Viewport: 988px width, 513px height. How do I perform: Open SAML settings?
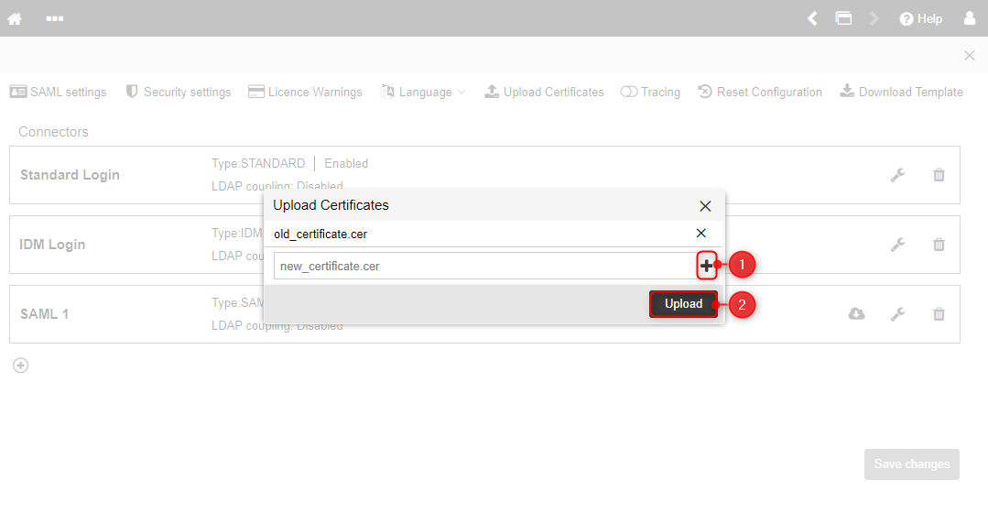(x=59, y=92)
